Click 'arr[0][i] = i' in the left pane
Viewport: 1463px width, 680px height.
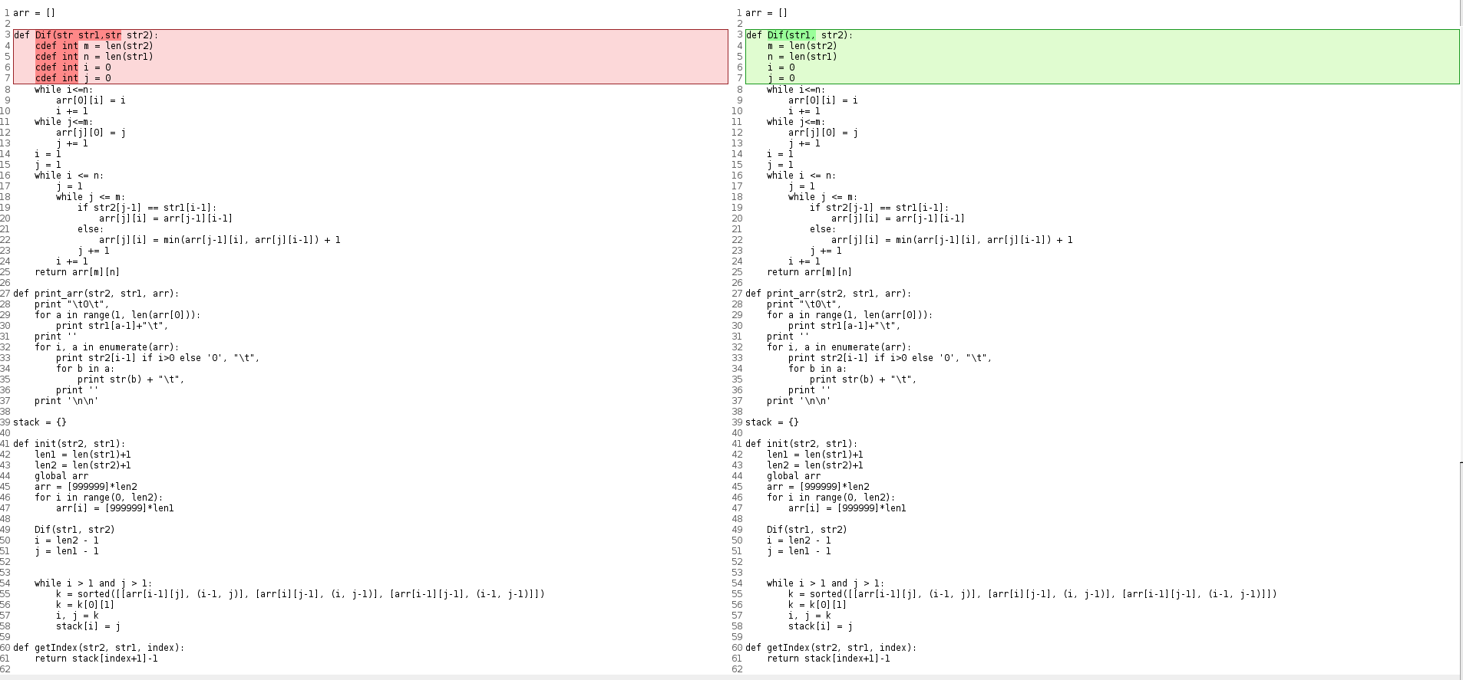[91, 100]
